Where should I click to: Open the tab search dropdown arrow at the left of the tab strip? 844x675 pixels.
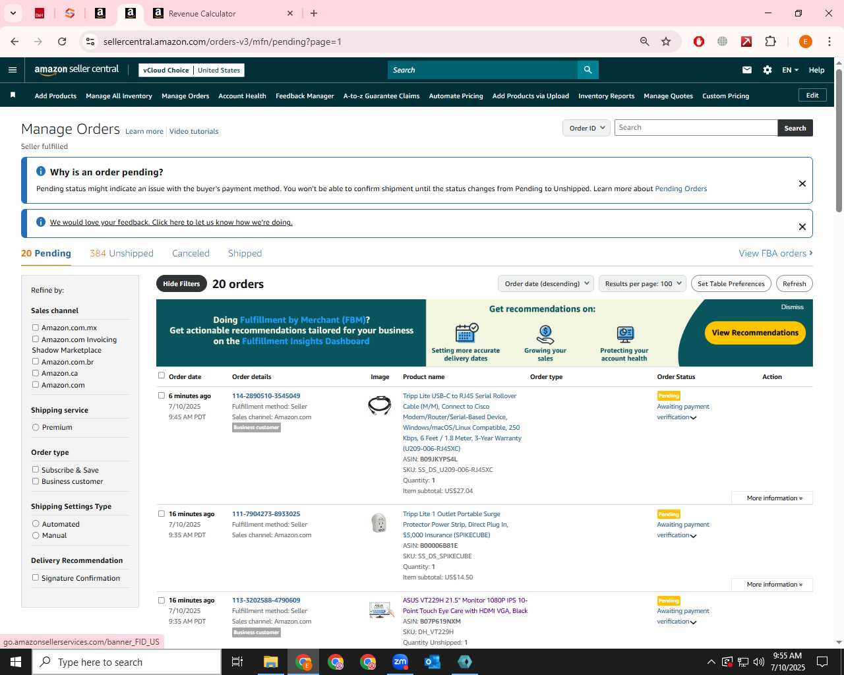[13, 13]
